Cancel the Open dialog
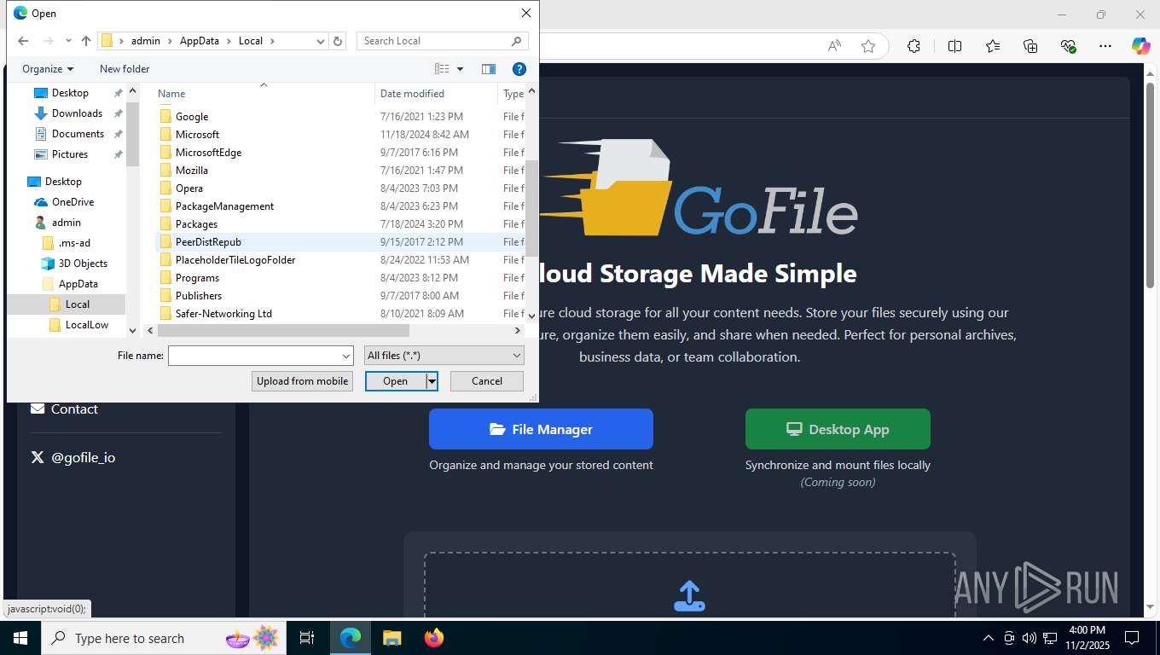Screen dimensions: 1160x655 pos(487,381)
